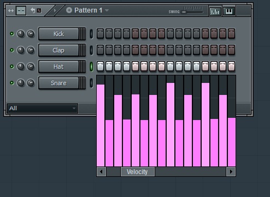The width and height of the screenshot is (270, 197).
Task: Click the second velocity bar in graph editor
Action: coord(109,143)
